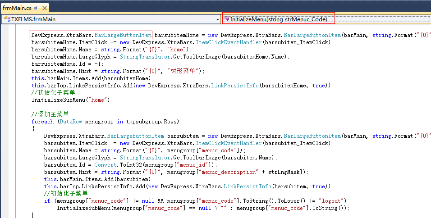Click the if keyword
Image resolution: width=431 pixels, height=218 pixels.
47,201
